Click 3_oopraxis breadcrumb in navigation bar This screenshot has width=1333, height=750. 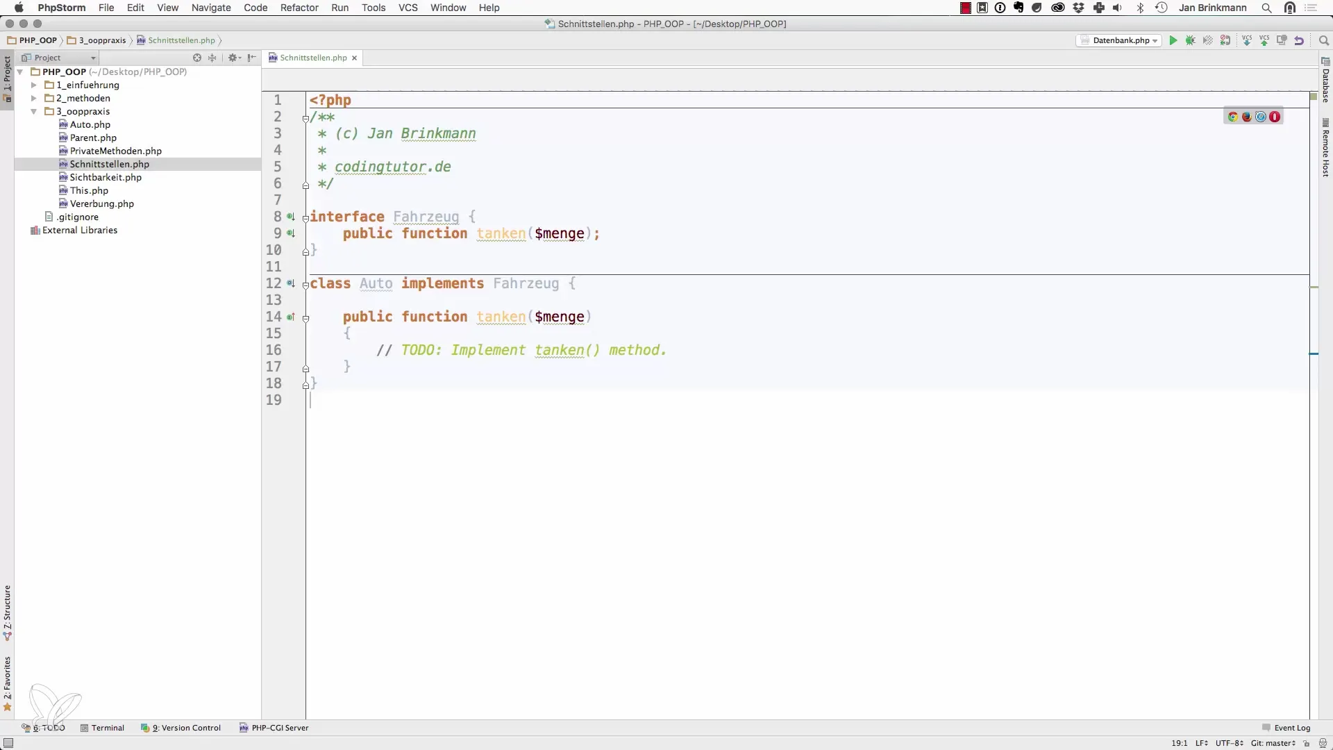point(97,40)
